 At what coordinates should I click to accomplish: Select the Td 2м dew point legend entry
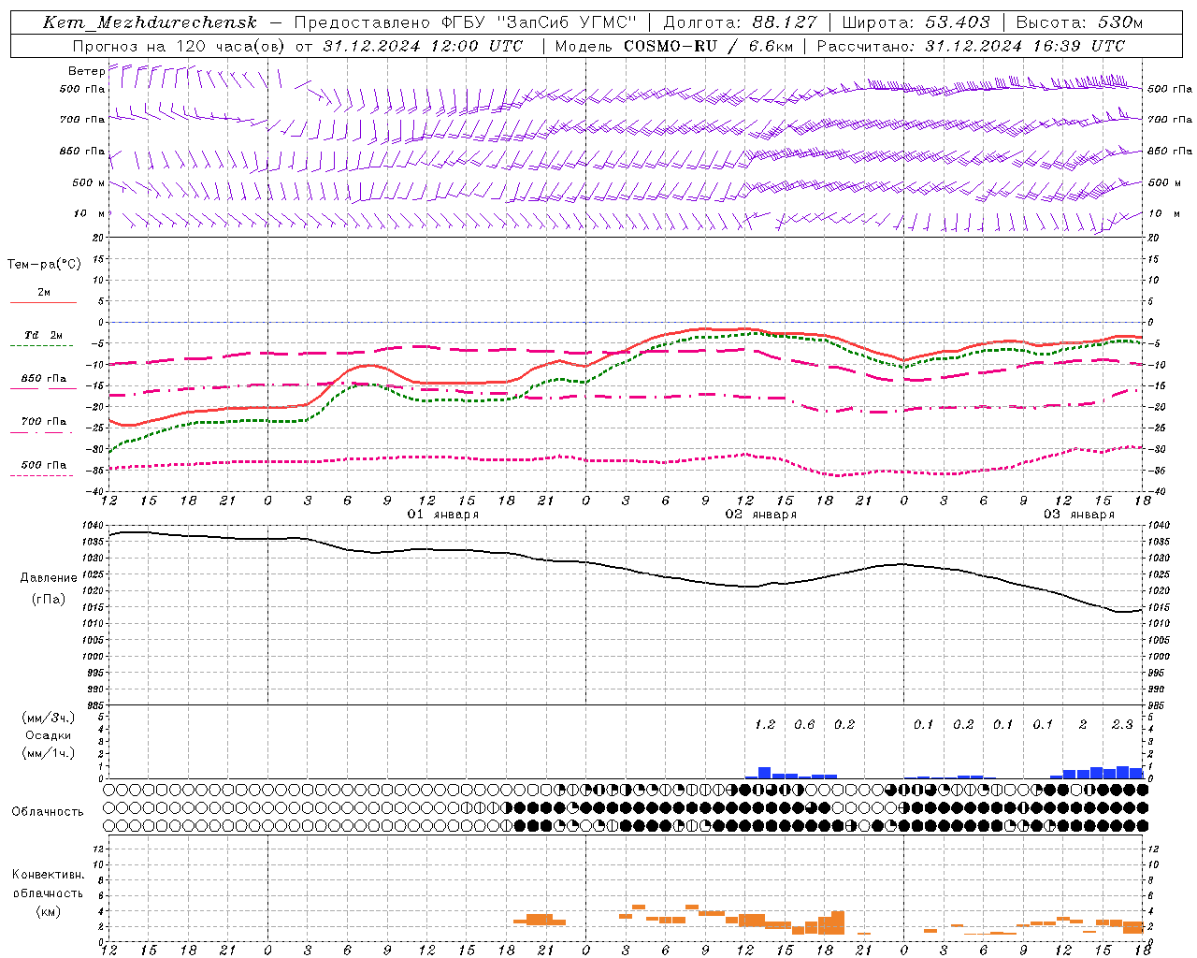(x=44, y=335)
